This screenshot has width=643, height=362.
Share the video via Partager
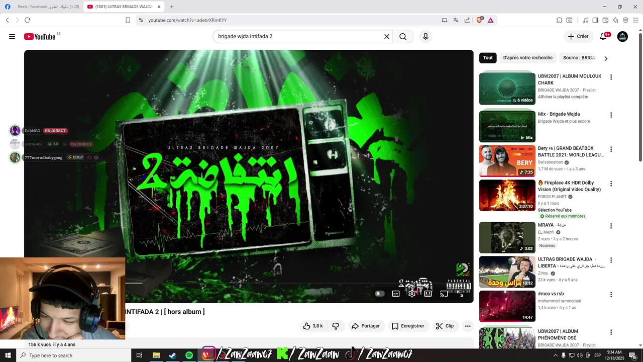(366, 326)
